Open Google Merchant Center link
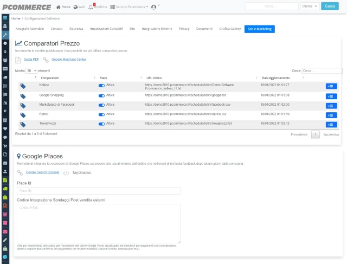This screenshot has height=264, width=347. coord(69,59)
